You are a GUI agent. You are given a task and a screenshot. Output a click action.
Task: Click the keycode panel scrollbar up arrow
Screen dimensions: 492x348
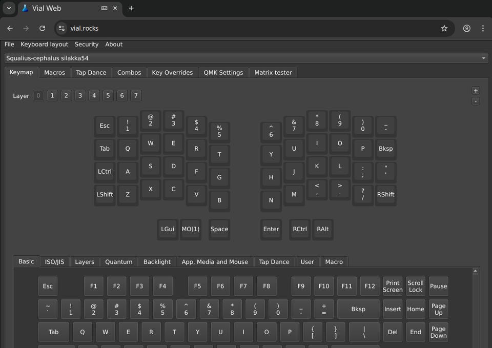click(x=476, y=271)
